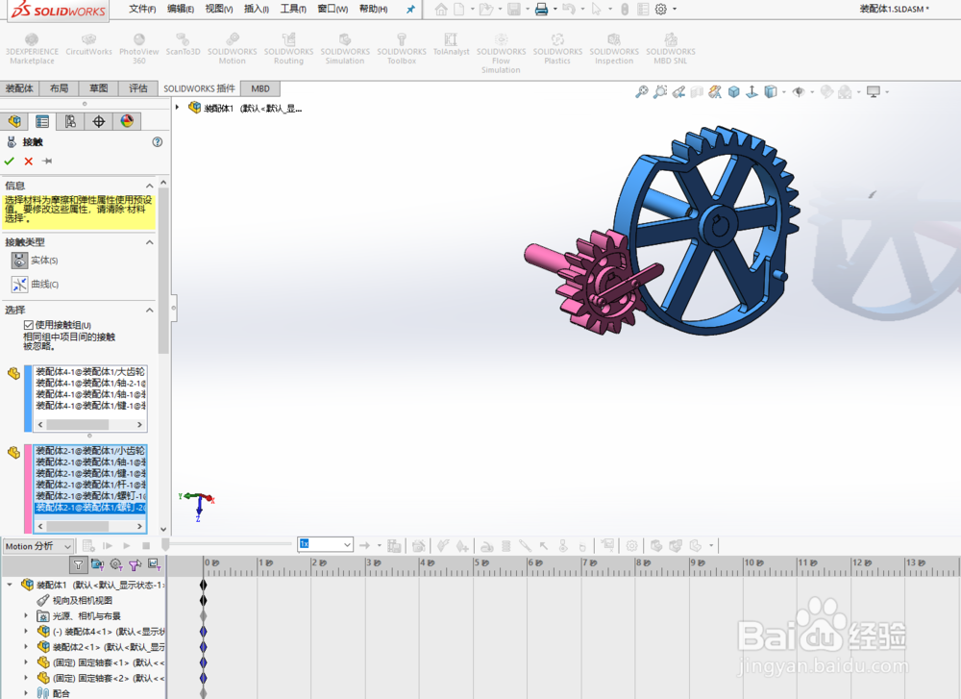Enable SOLIDWORKS Plastics add-in
The image size is (961, 699).
[557, 48]
